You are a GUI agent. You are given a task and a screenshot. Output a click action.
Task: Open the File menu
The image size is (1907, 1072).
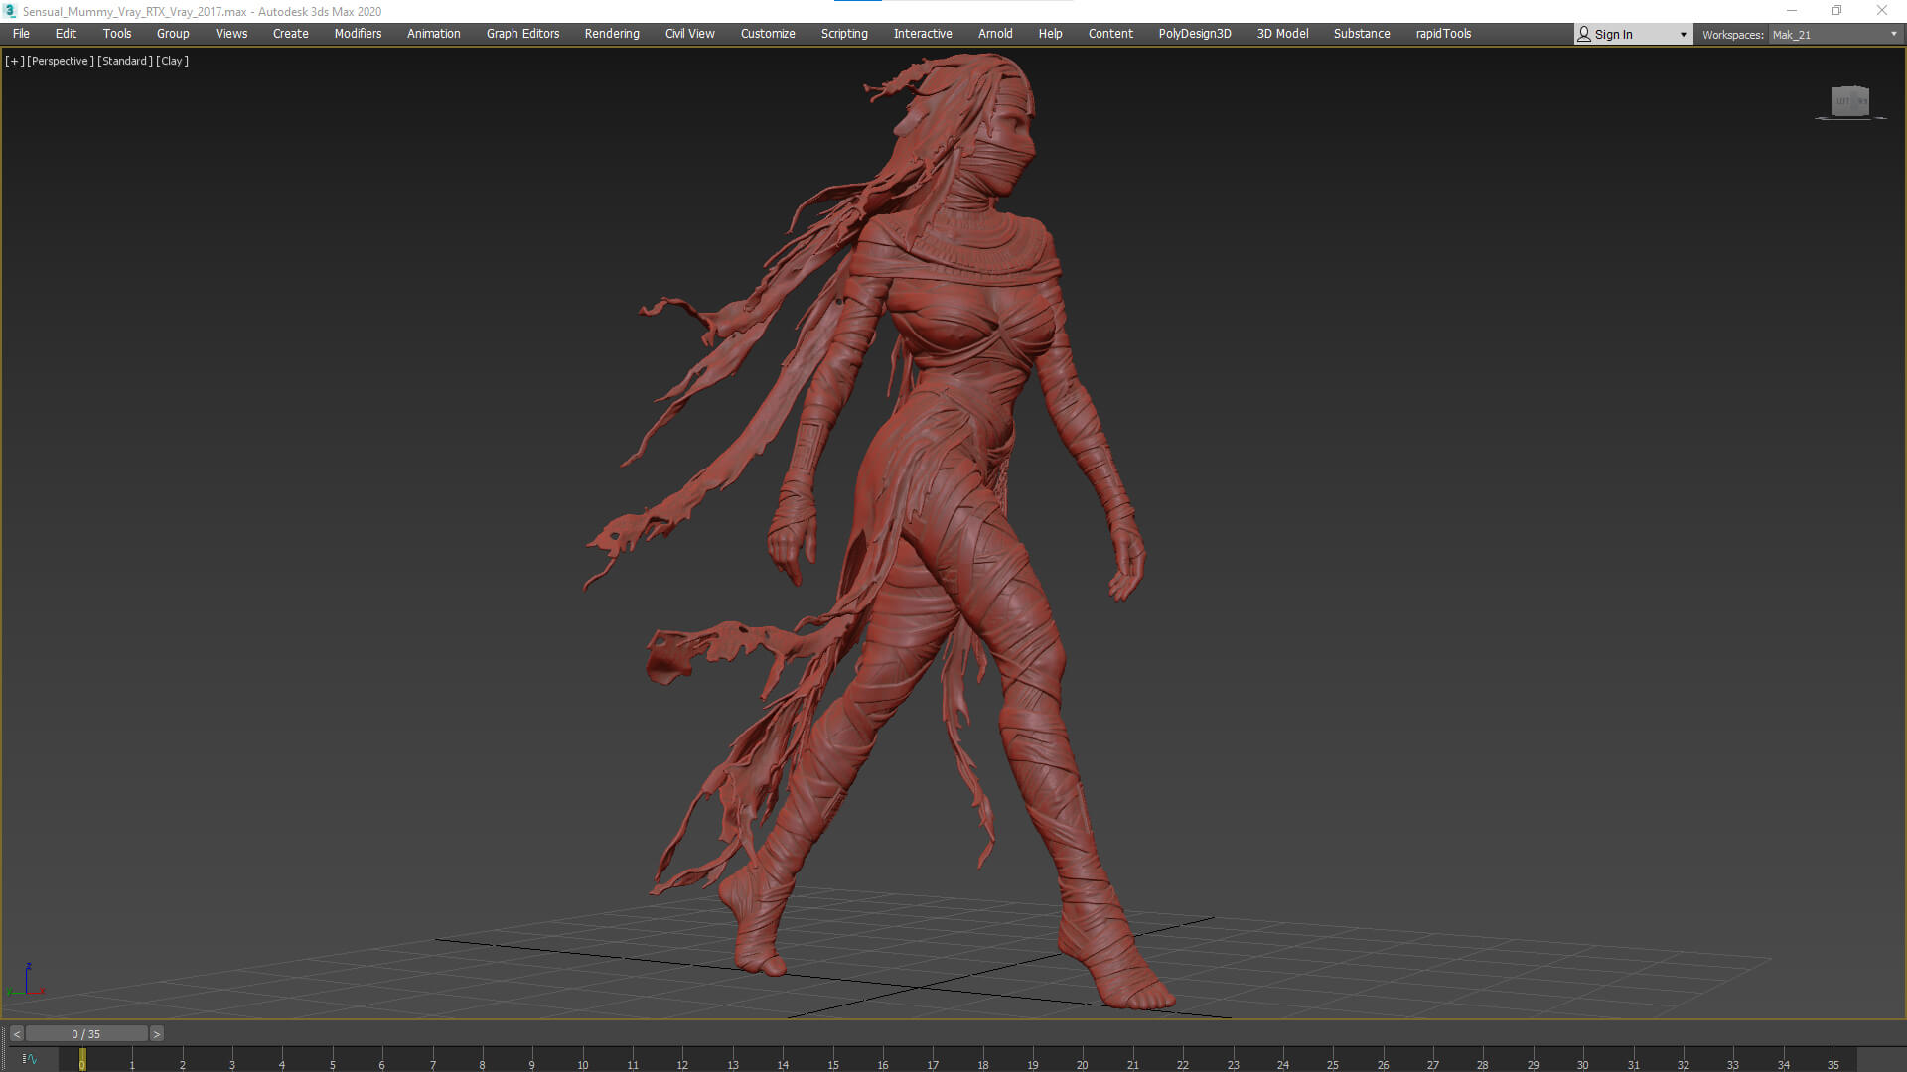(21, 34)
